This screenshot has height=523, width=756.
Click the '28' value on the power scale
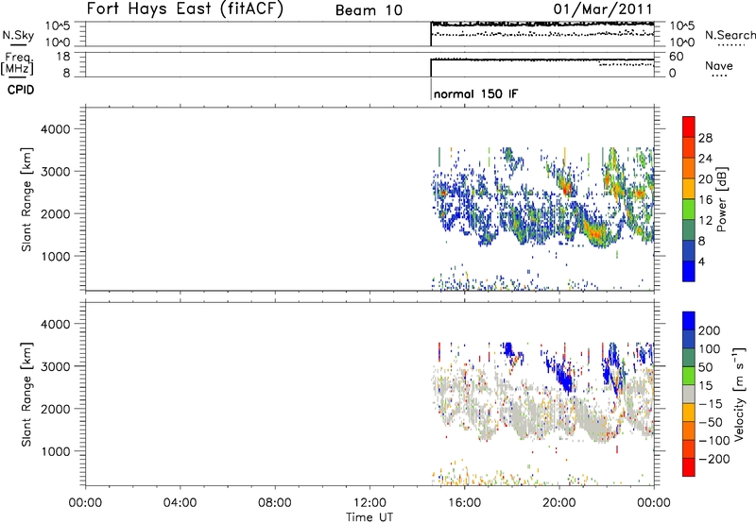pos(705,138)
